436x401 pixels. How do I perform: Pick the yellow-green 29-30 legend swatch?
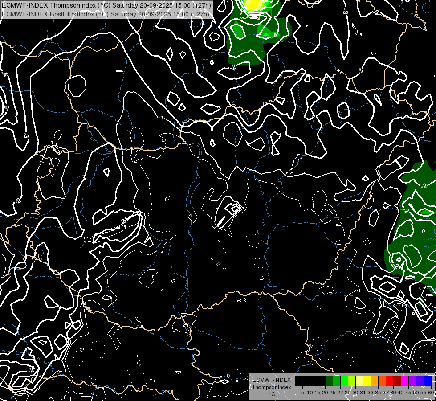(x=351, y=381)
